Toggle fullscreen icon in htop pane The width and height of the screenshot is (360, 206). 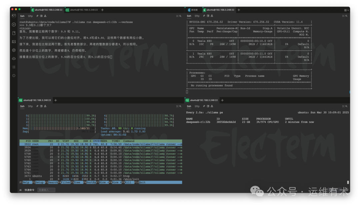pos(177,106)
